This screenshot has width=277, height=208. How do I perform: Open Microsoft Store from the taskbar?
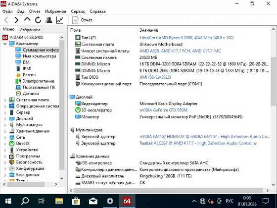click(76, 201)
